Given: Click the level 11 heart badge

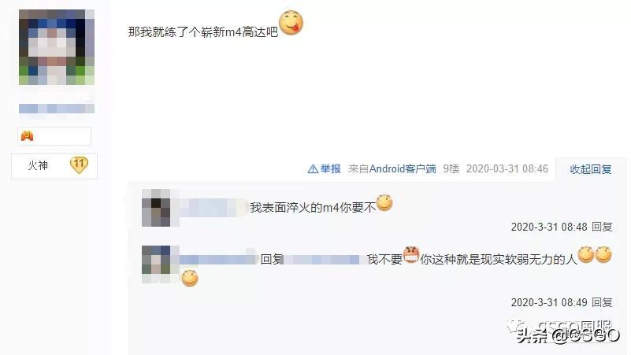Looking at the screenshot, I should 79,165.
